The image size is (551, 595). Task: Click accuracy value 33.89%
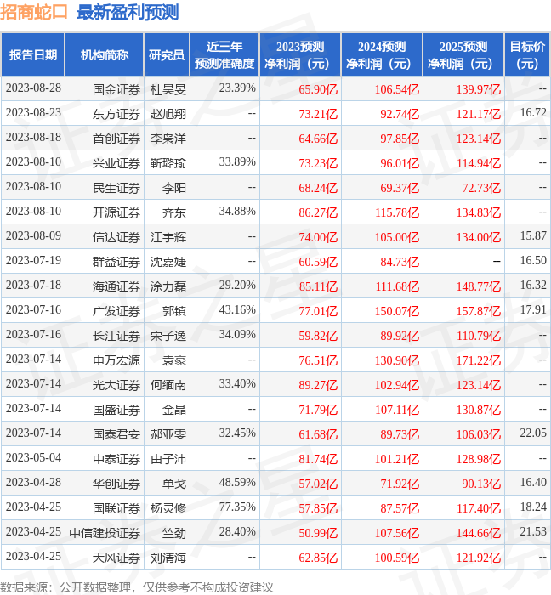(x=237, y=162)
